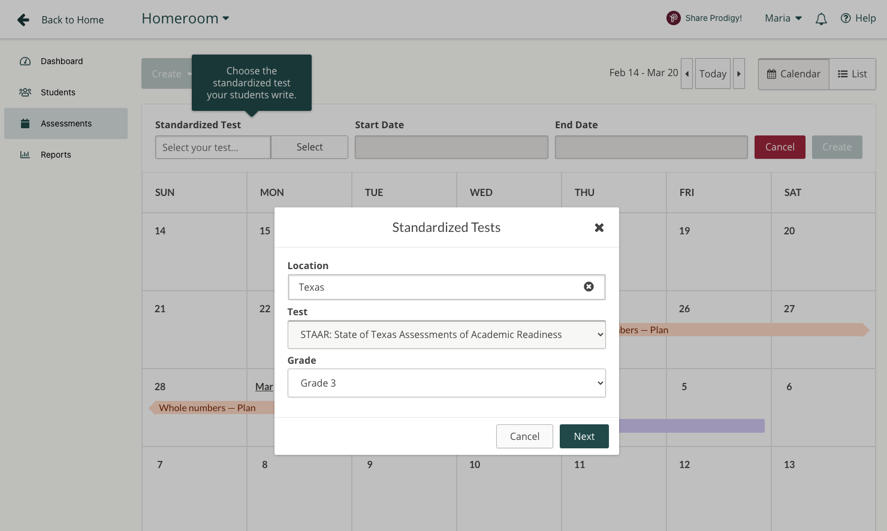The width and height of the screenshot is (887, 531).
Task: Open the Grade selection dropdown
Action: [446, 383]
